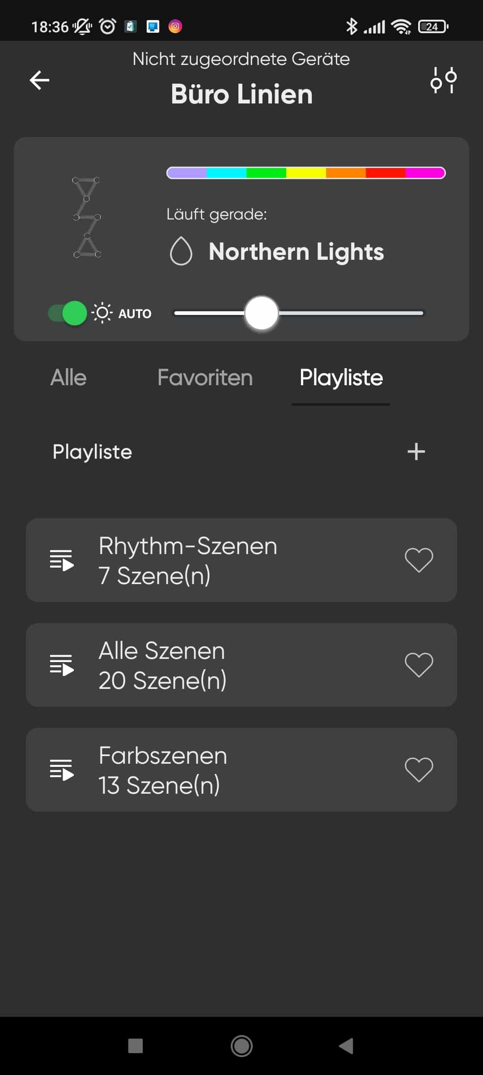Screen dimensions: 483x1075
Task: Tap the back arrow icon
Action: pos(39,81)
